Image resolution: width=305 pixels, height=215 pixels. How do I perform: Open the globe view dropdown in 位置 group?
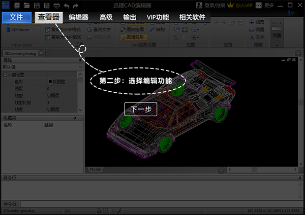[198, 38]
